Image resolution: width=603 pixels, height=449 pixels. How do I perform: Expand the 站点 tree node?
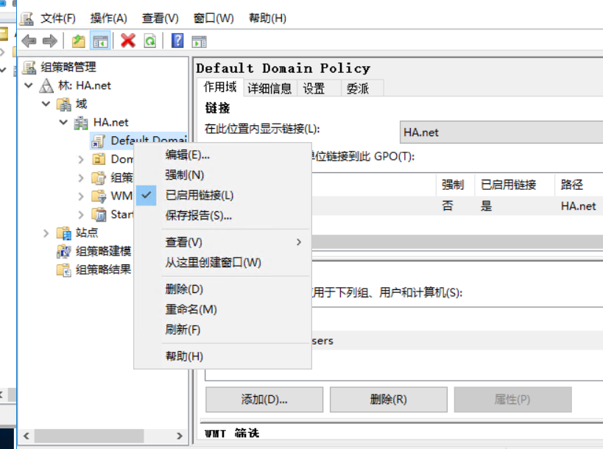[x=46, y=233]
